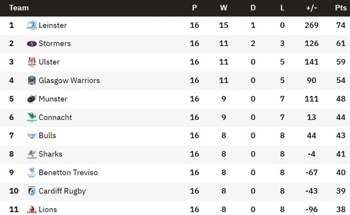This screenshot has height=215, width=350.
Task: Sort table by Pts column header
Action: point(341,8)
